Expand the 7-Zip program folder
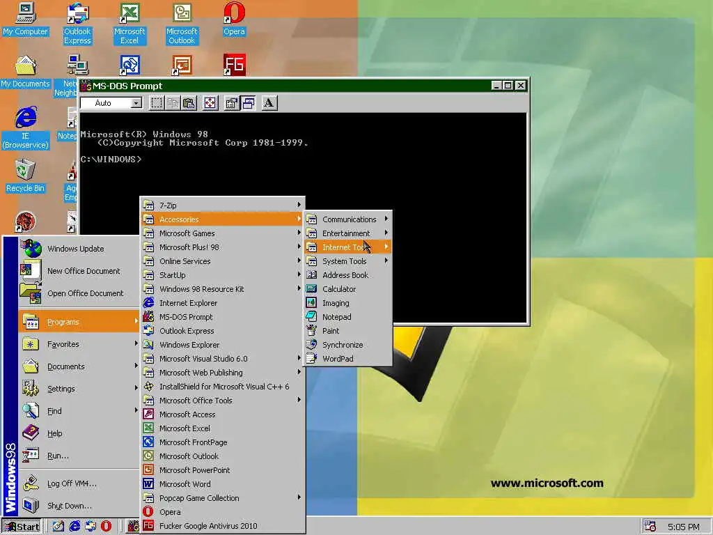Viewport: 713px width, 535px height. pos(222,206)
